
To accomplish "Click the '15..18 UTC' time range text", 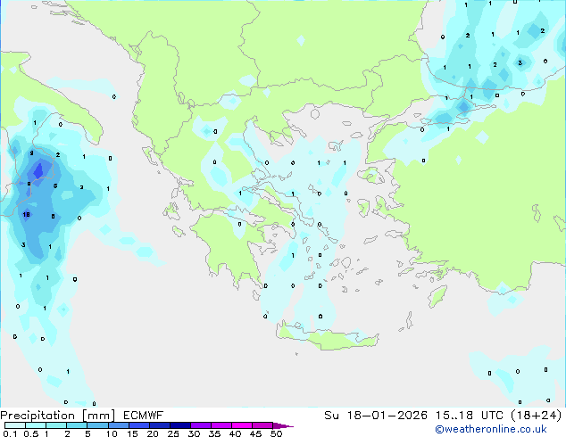I will point(470,416).
